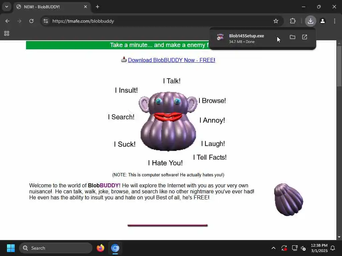Click the 'I Laugh!' text
The height and width of the screenshot is (256, 342).
click(213, 144)
